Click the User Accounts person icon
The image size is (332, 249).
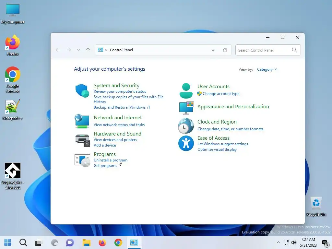(186, 91)
